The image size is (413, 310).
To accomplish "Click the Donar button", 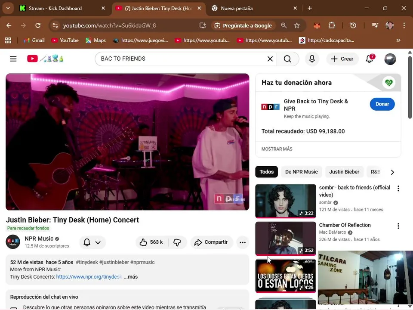I will [382, 104].
